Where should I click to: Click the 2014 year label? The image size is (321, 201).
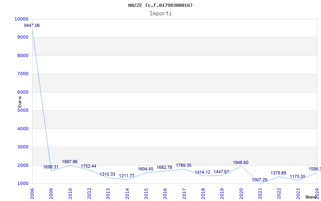point(127,193)
